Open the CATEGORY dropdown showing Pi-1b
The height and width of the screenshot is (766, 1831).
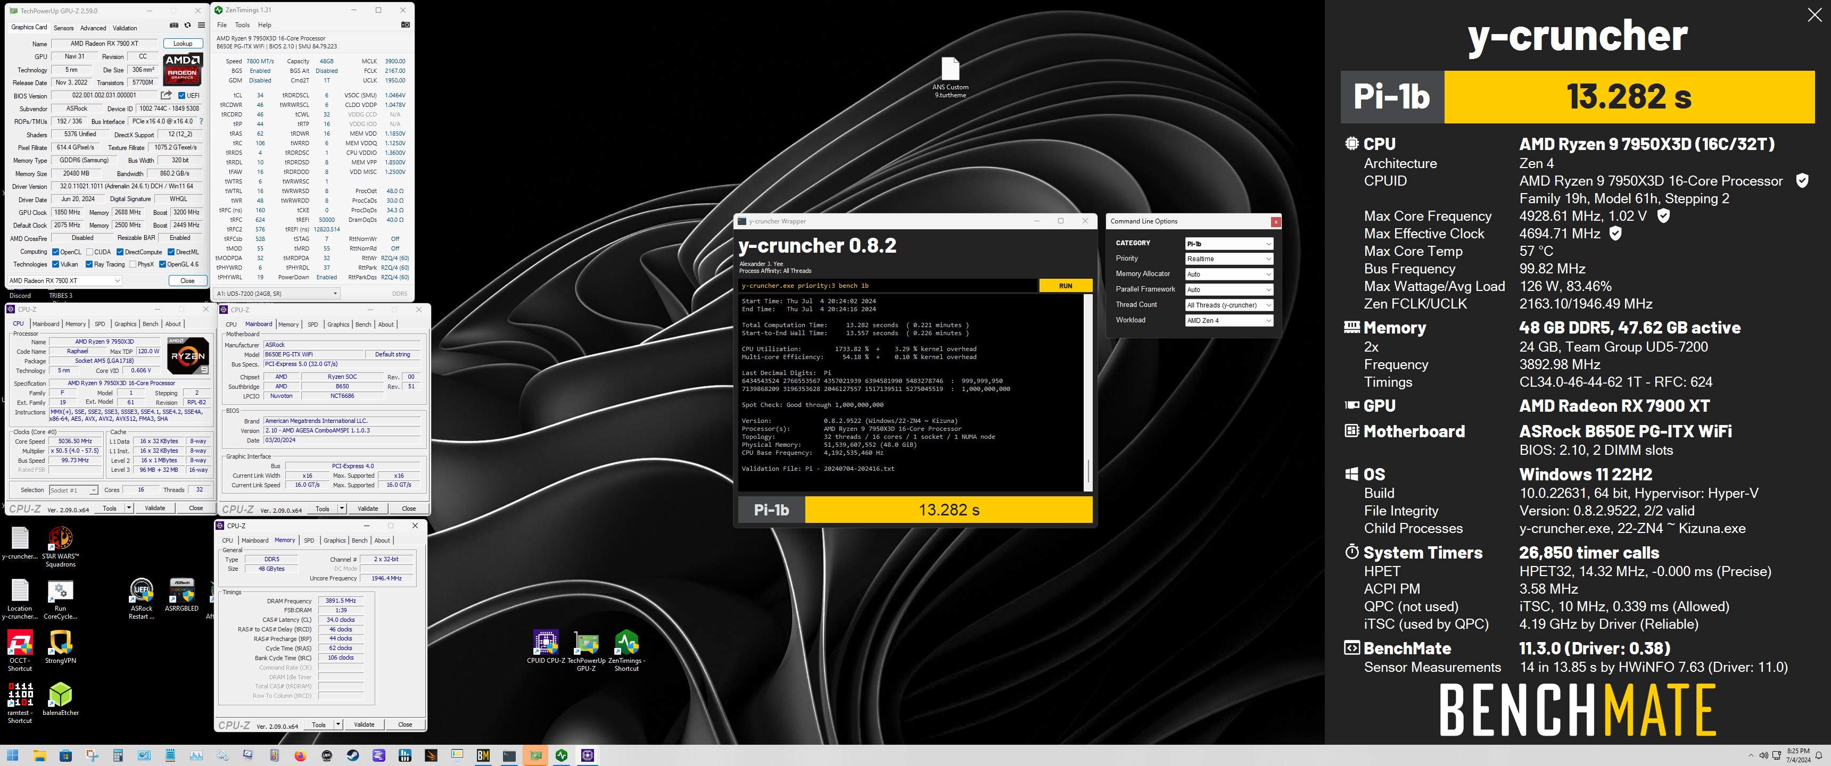[1228, 244]
